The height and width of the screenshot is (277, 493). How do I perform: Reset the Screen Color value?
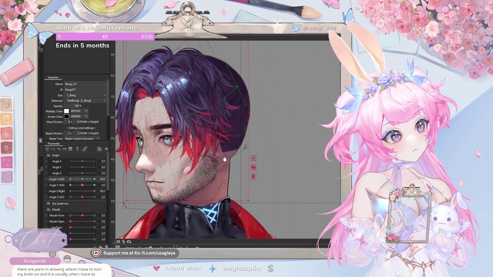[86, 116]
